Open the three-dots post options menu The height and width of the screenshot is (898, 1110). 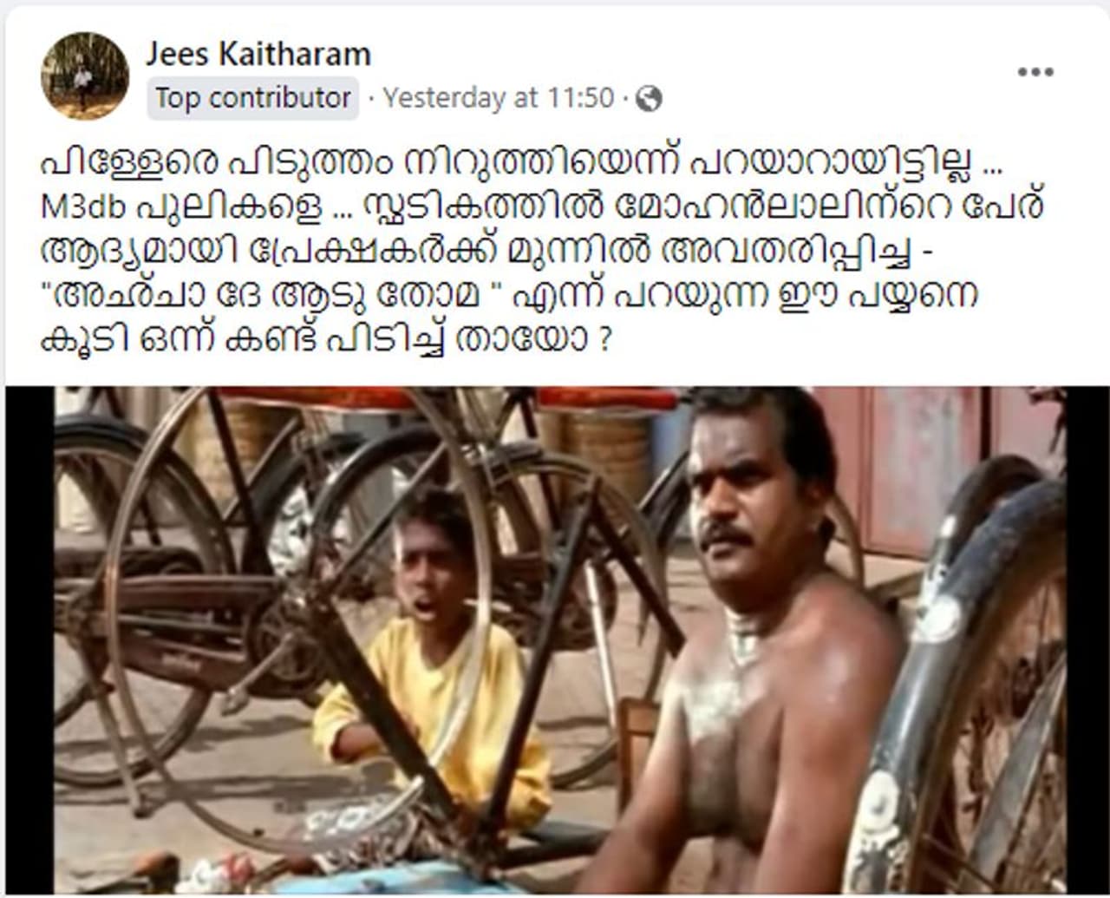1035,72
